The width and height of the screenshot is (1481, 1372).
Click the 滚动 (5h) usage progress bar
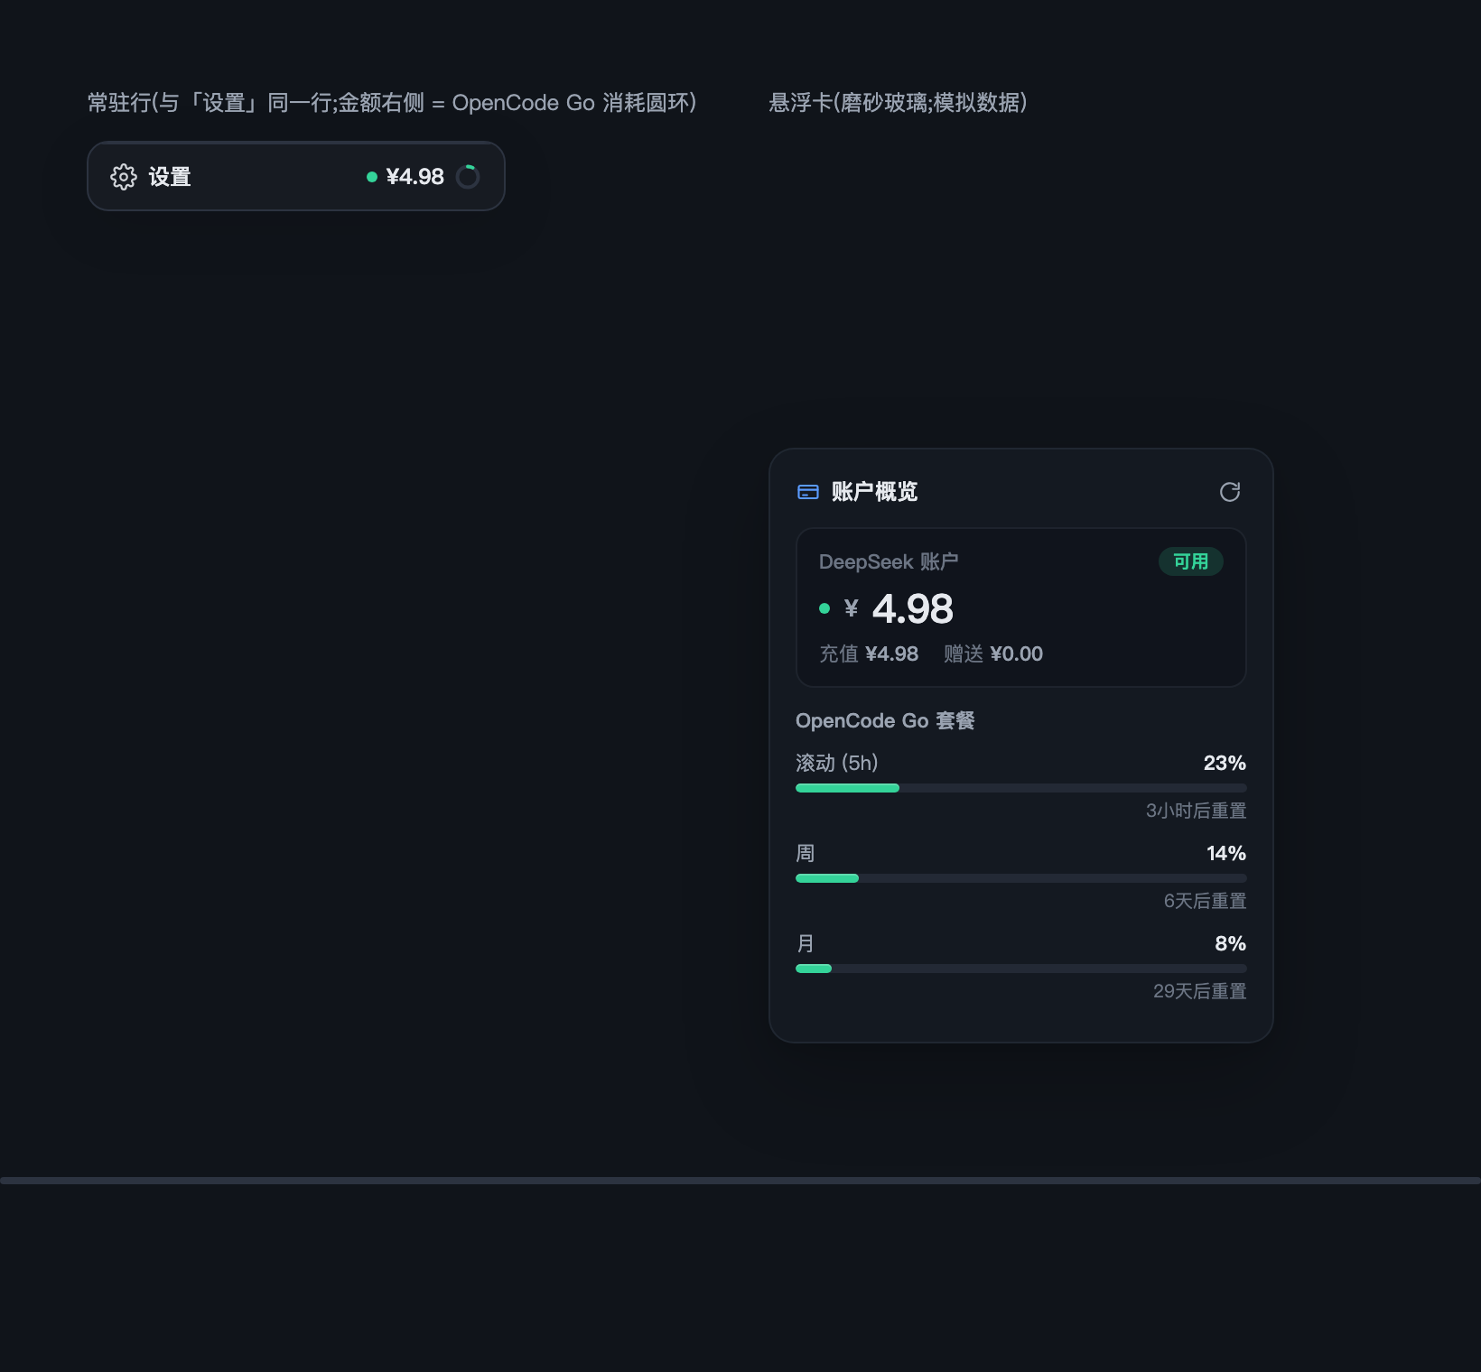coord(1021,788)
